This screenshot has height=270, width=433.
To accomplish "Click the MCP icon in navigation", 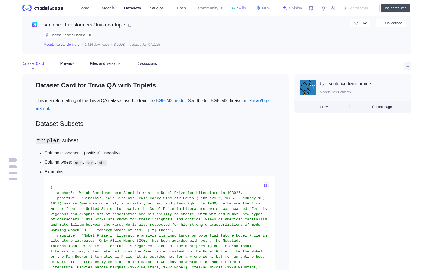I will [258, 8].
